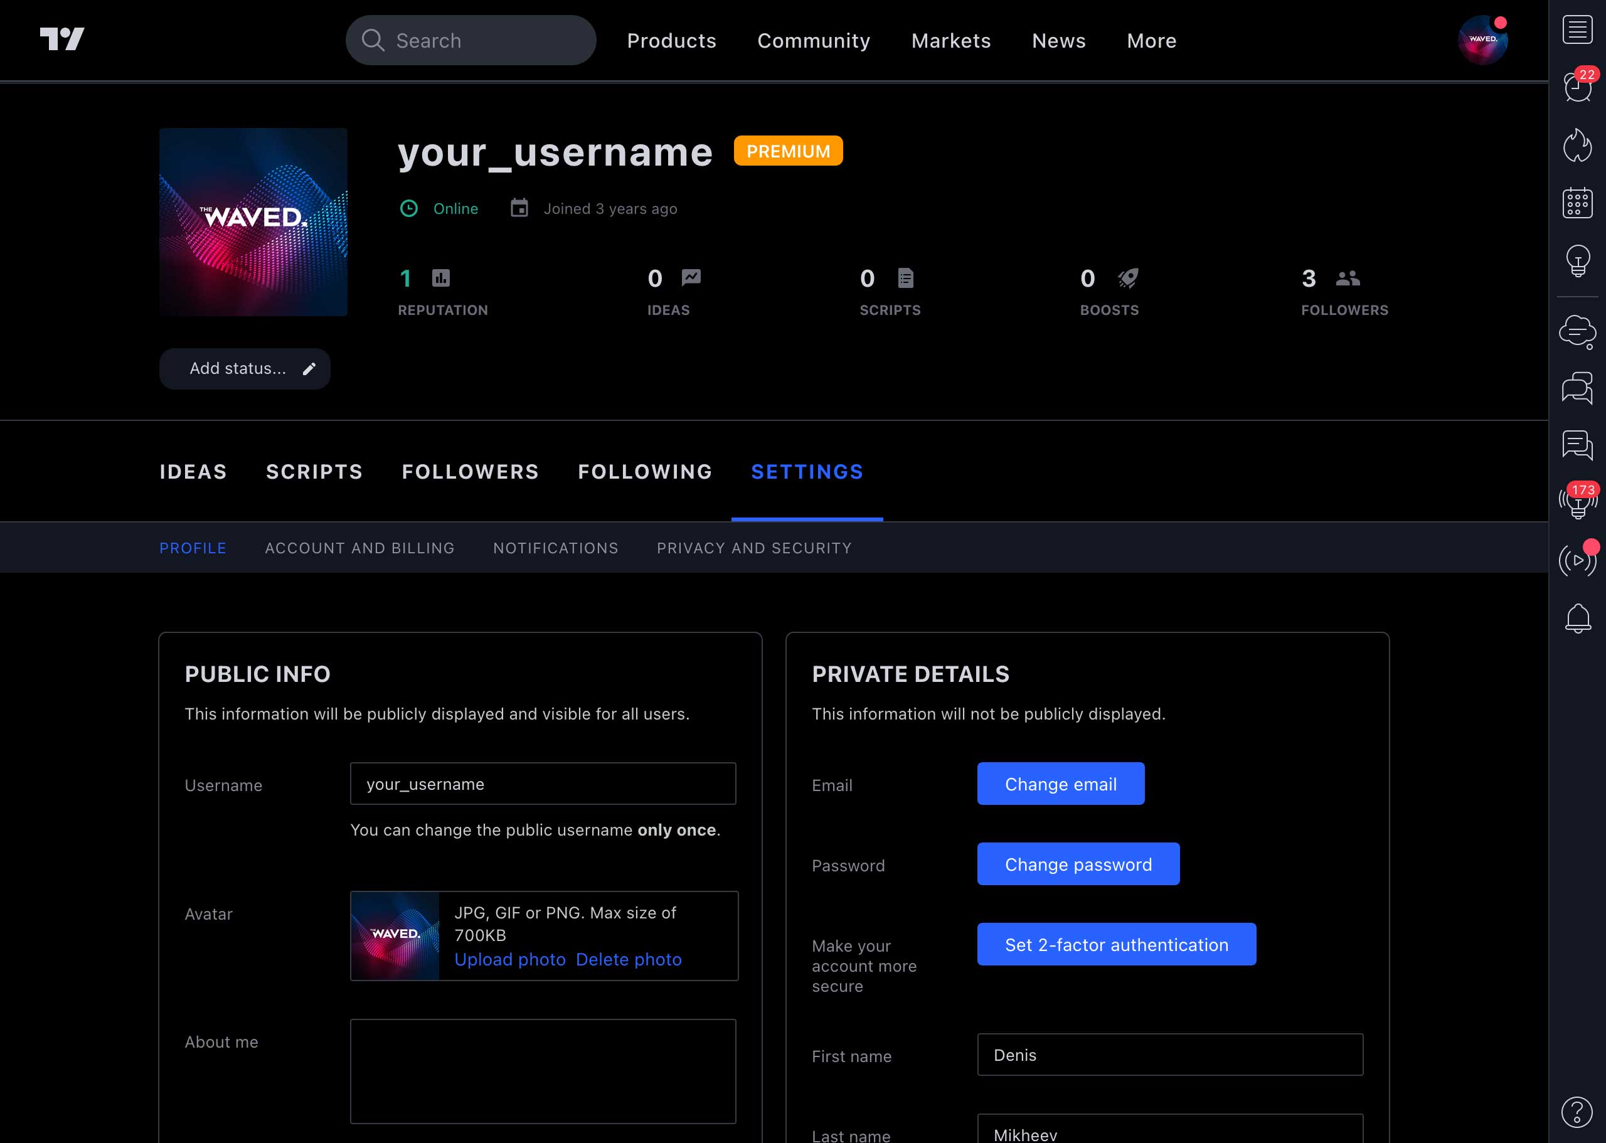1606x1143 pixels.
Task: Click the online status clock icon
Action: click(x=409, y=208)
